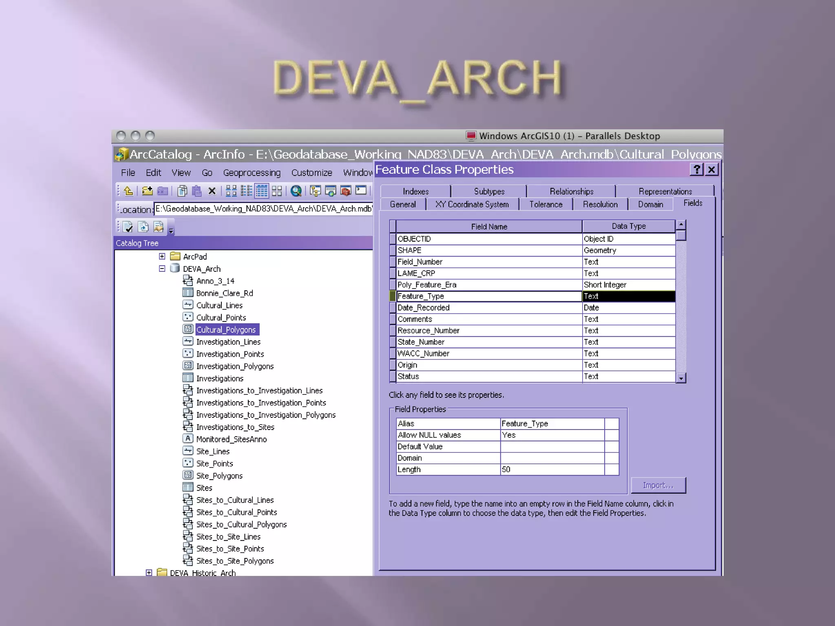Select the Sites table in tree
Image resolution: width=835 pixels, height=626 pixels.
click(204, 488)
